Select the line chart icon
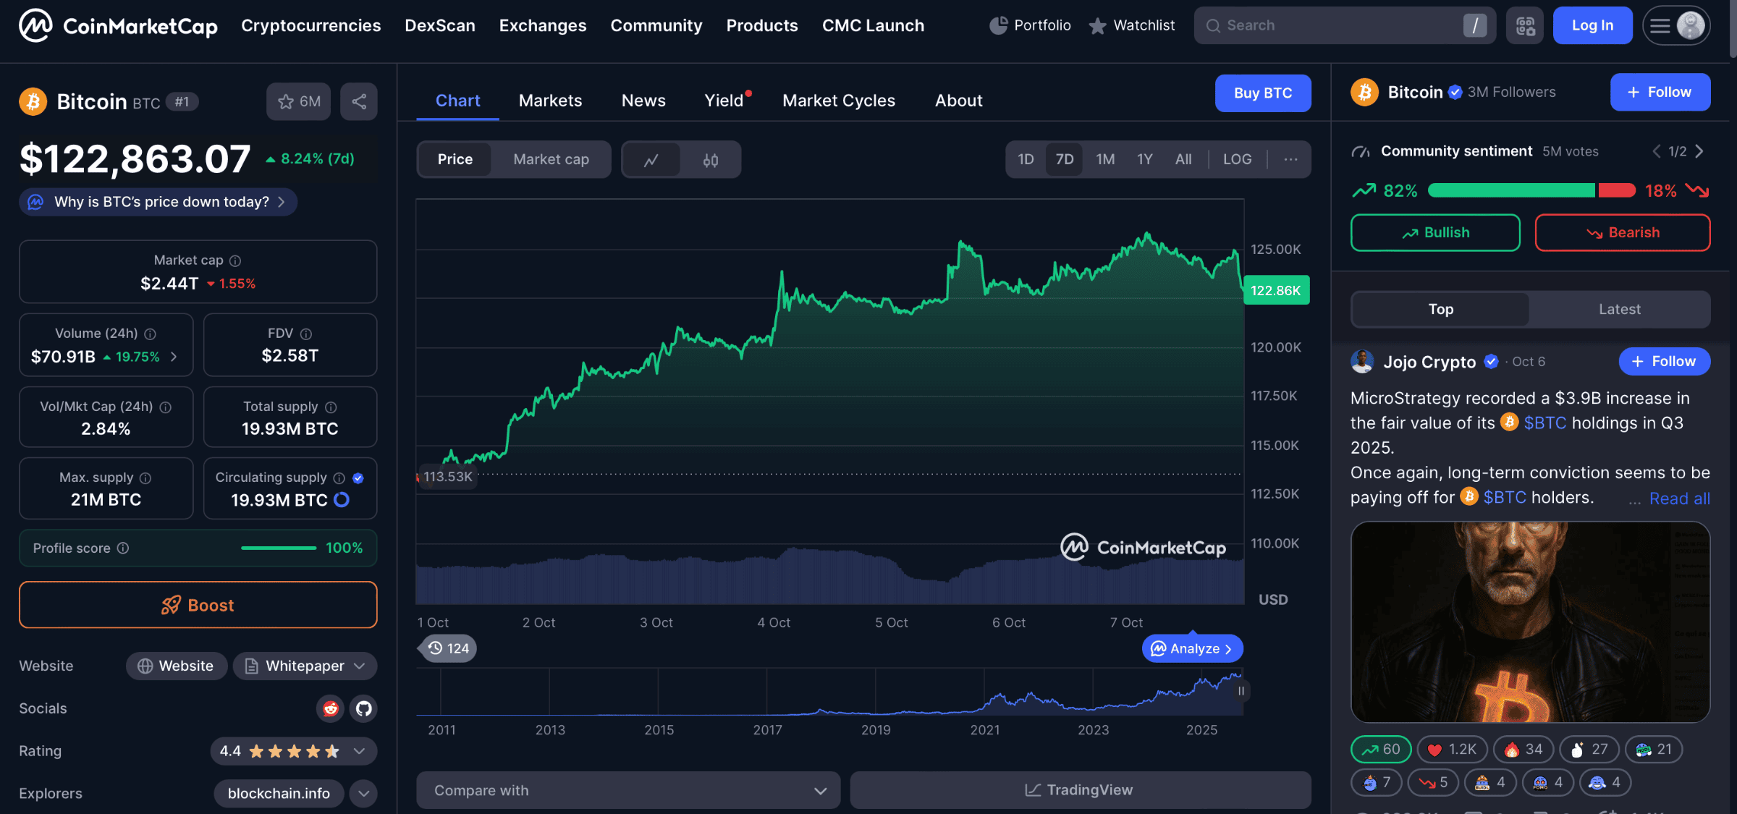The height and width of the screenshot is (814, 1737). tap(651, 160)
